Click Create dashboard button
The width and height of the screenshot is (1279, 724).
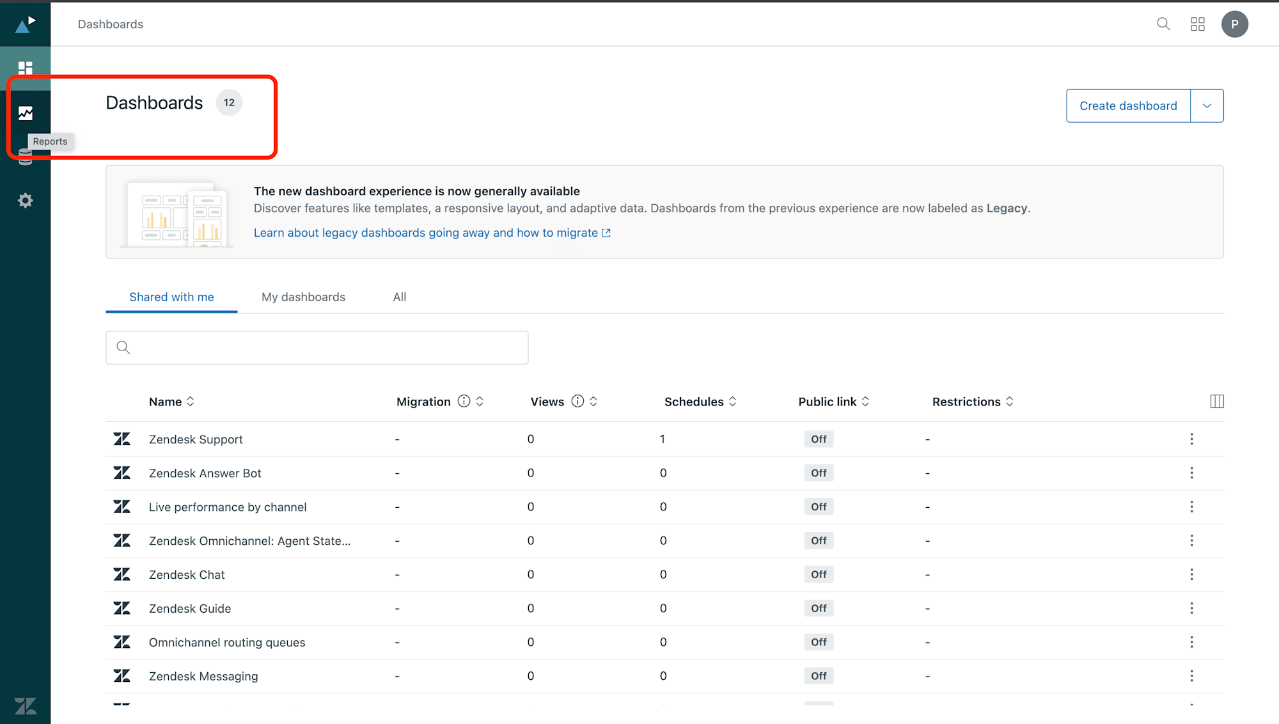pyautogui.click(x=1128, y=106)
